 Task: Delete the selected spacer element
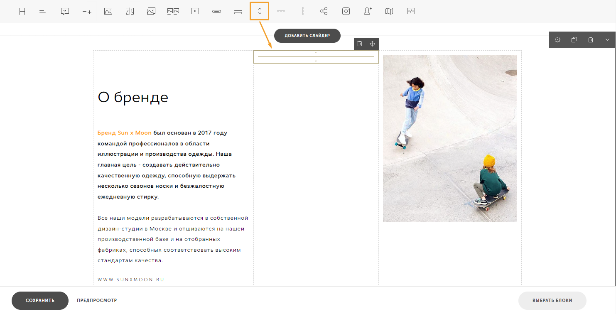pyautogui.click(x=360, y=44)
